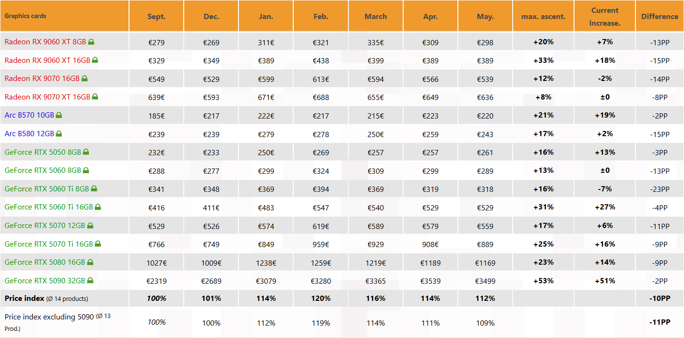Screen dimensions: 684x338
Task: Open the GeForce RTX 5060 Ti 8GB link
Action: pos(47,189)
